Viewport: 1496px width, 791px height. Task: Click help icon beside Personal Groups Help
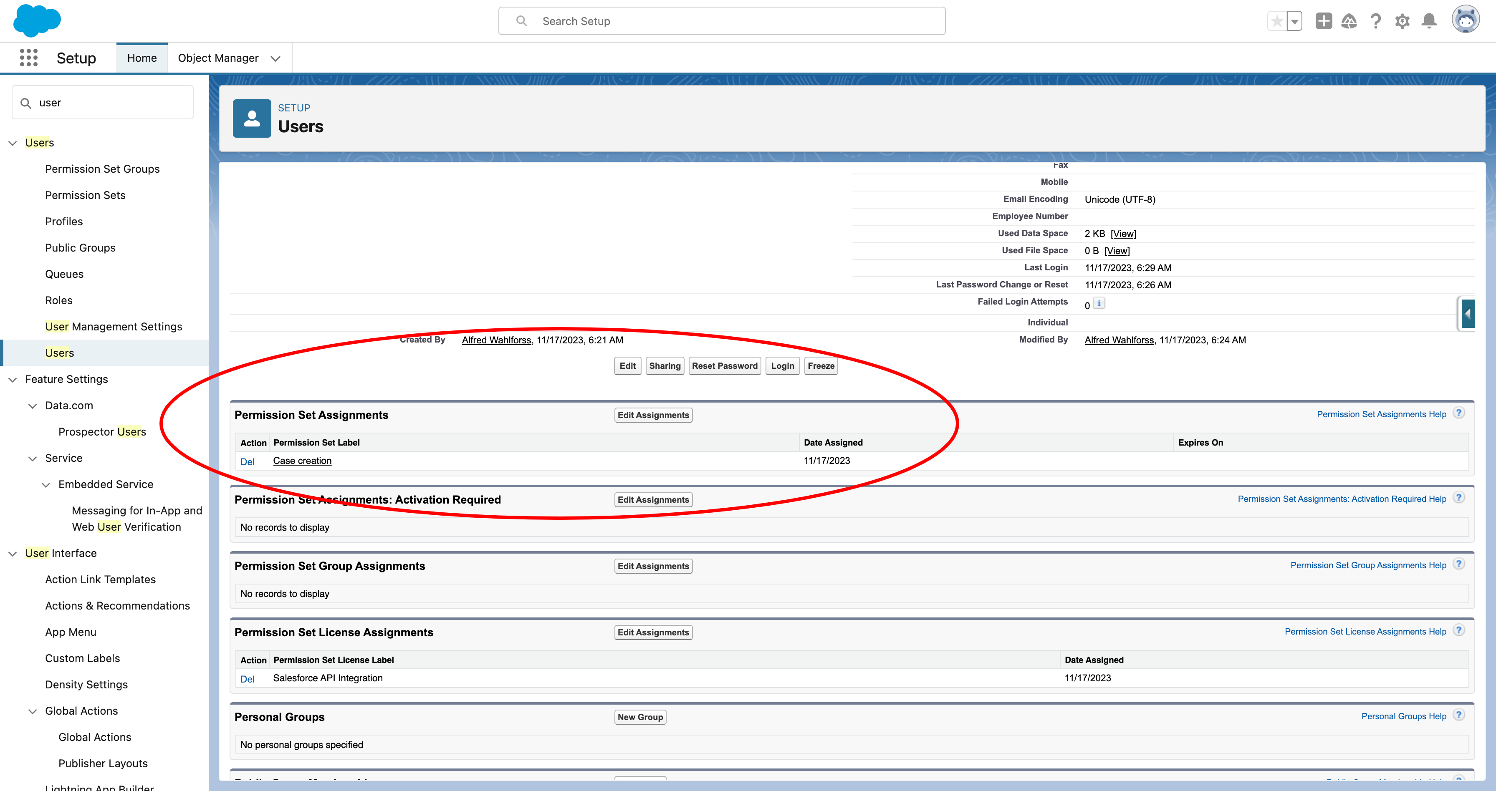(x=1459, y=715)
